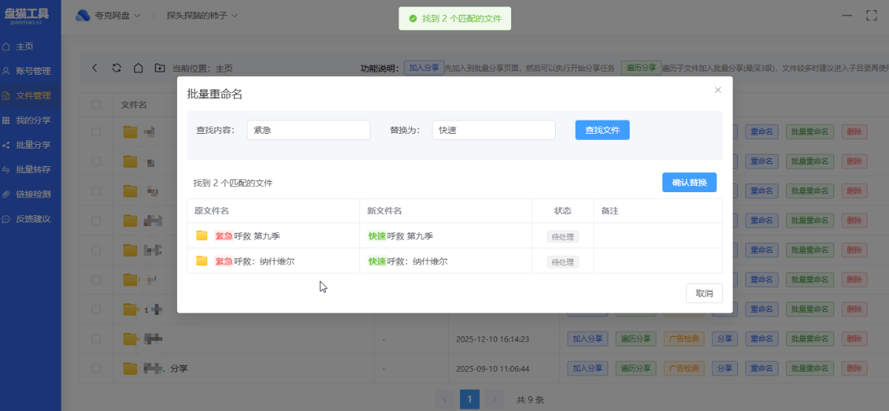Go to 我的分享 in the sidebar

[33, 120]
